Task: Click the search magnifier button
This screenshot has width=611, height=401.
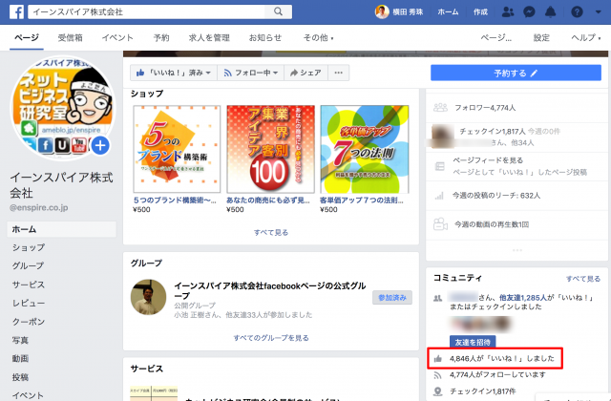Action: (278, 11)
